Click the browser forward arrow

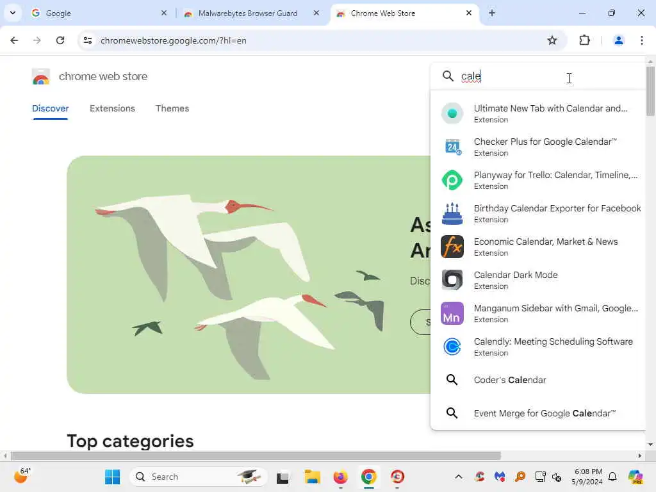pyautogui.click(x=37, y=40)
